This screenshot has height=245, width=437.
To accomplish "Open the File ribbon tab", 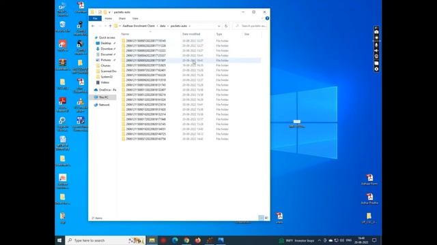I will [x=95, y=18].
